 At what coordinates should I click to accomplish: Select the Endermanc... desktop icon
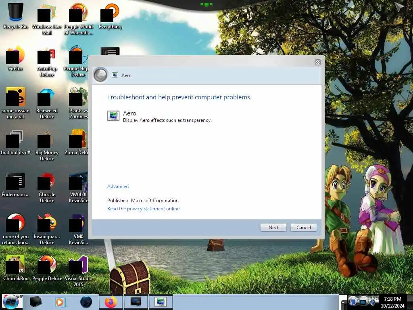point(16,184)
